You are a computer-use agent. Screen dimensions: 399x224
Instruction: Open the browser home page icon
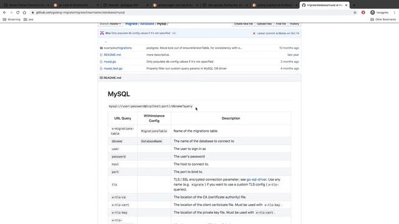pos(24,12)
